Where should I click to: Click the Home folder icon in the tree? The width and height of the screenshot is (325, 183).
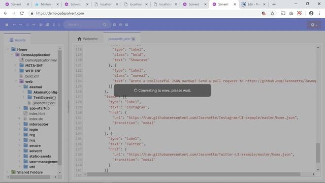pos(14,49)
